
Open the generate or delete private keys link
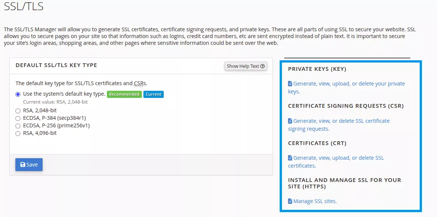pyautogui.click(x=349, y=84)
